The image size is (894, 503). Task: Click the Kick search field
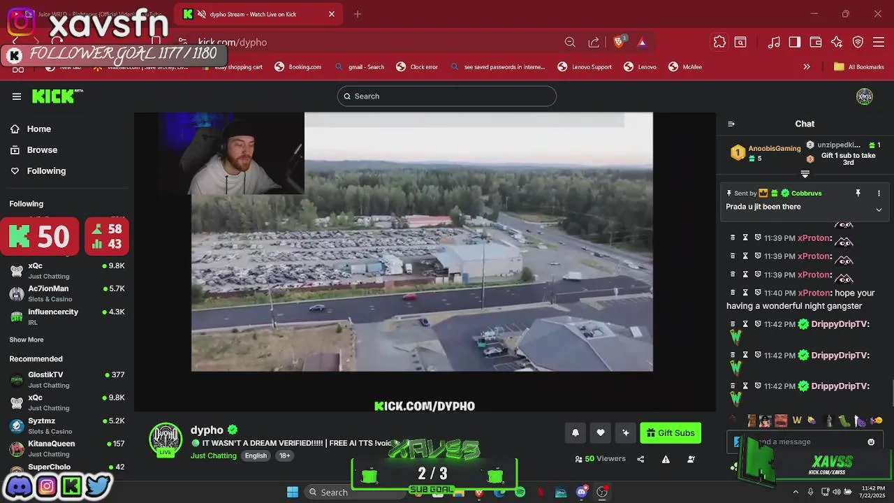447,96
